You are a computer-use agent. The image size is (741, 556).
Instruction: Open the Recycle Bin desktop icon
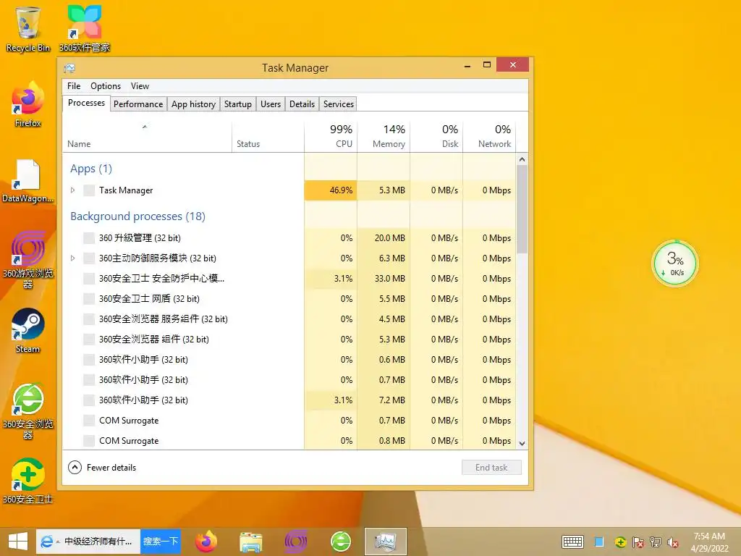tap(28, 28)
